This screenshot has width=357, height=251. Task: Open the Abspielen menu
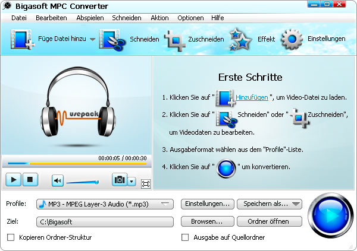(90, 18)
